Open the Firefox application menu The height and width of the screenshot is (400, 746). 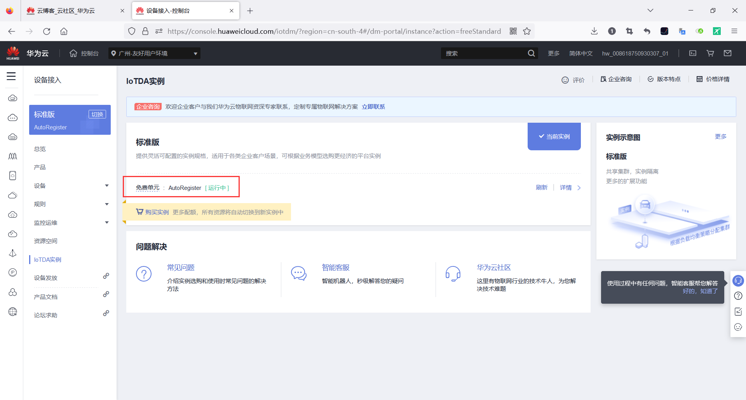tap(734, 31)
